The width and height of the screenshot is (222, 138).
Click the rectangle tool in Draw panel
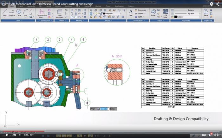30,14
